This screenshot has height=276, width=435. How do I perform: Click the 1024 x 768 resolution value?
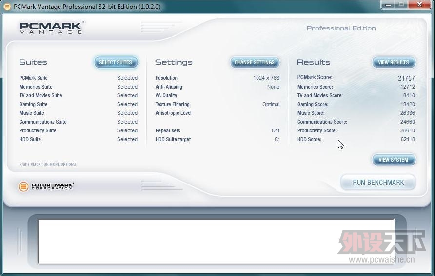[266, 78]
